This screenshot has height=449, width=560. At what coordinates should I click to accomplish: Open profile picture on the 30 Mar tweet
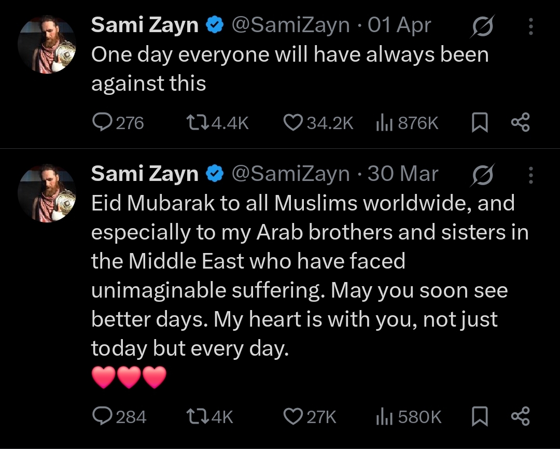pos(47,193)
